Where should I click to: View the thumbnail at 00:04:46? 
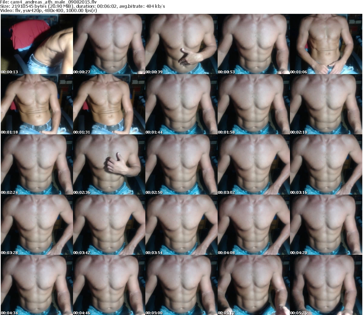(x=109, y=285)
